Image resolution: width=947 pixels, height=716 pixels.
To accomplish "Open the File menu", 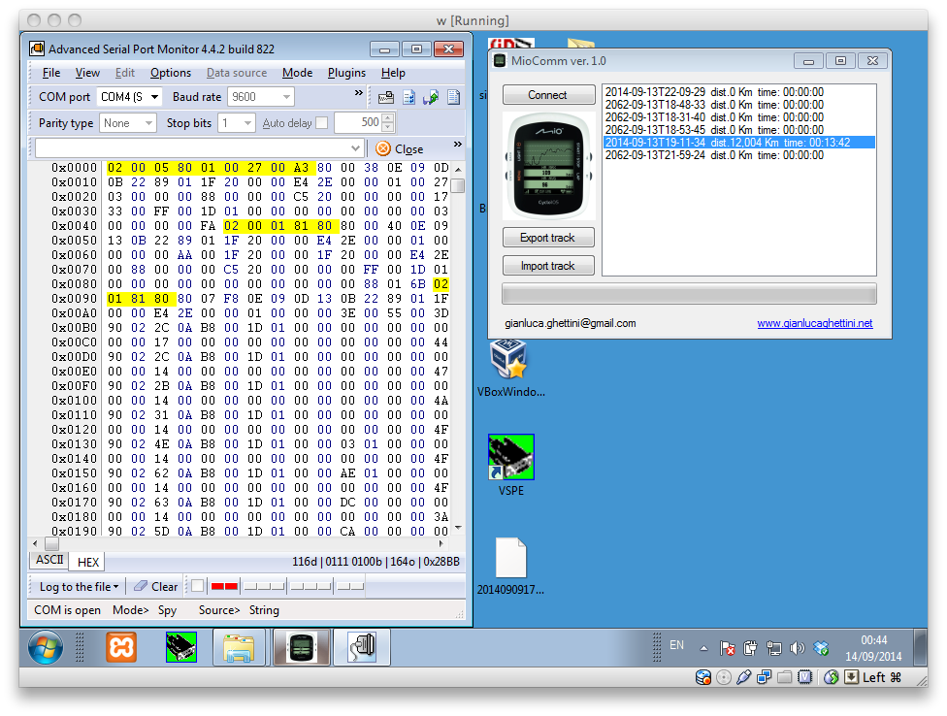I will pyautogui.click(x=51, y=73).
